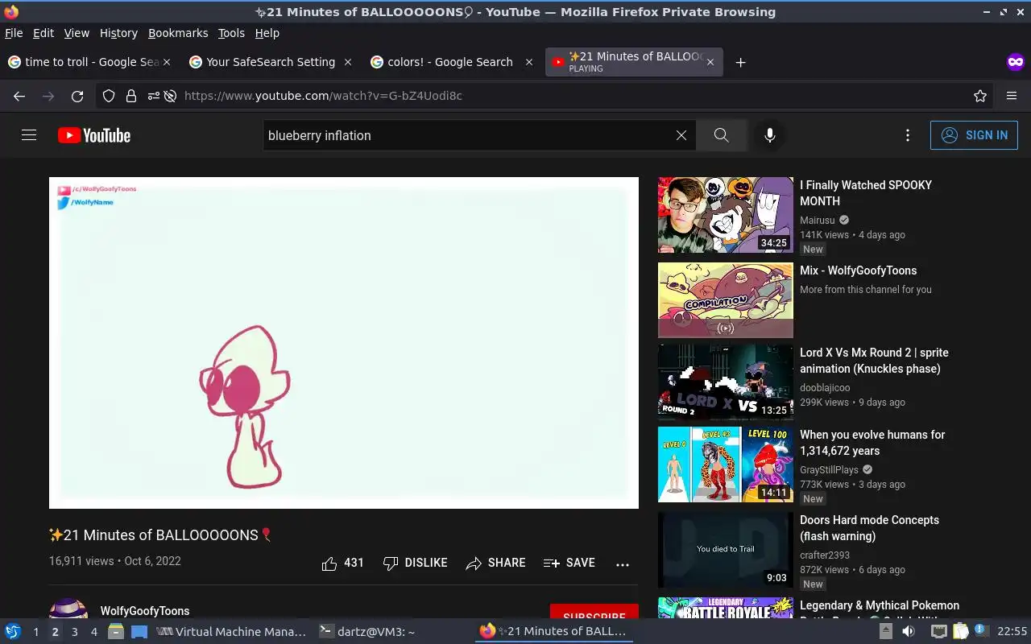1031x644 pixels.
Task: Open the Bookmarks menu
Action: tap(178, 33)
